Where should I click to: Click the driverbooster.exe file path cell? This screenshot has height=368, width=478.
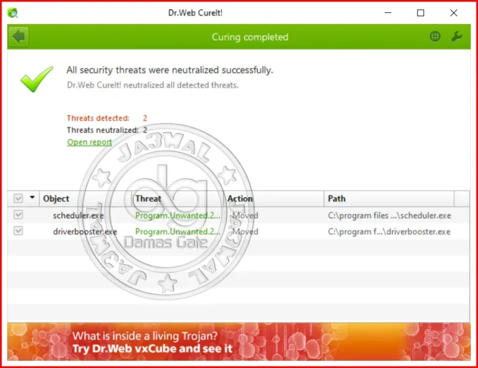click(389, 231)
